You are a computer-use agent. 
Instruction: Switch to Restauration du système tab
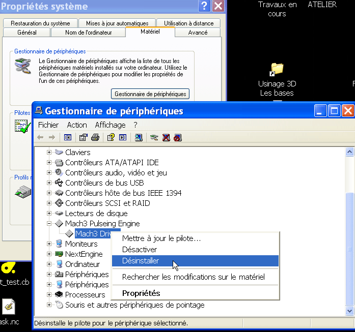click(40, 23)
